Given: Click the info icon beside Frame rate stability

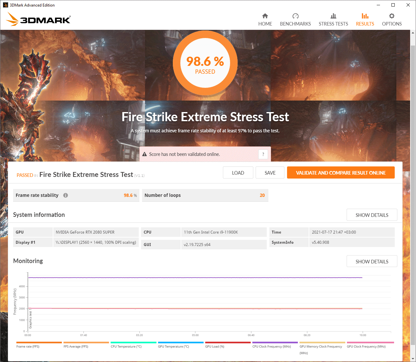Looking at the screenshot, I should (65, 195).
